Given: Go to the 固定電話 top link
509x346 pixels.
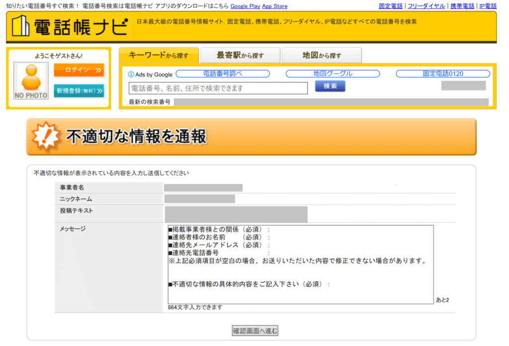Looking at the screenshot, I should point(391,6).
